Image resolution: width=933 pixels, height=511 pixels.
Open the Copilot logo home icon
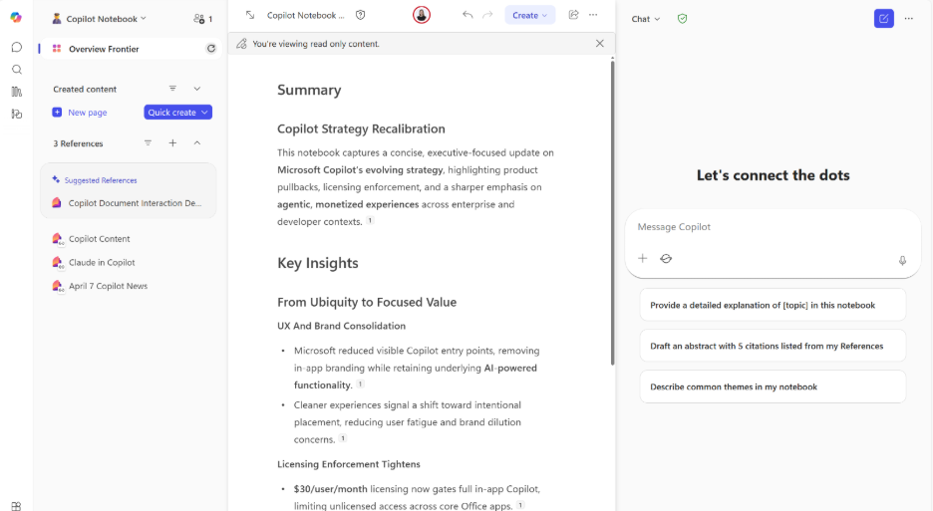16,18
